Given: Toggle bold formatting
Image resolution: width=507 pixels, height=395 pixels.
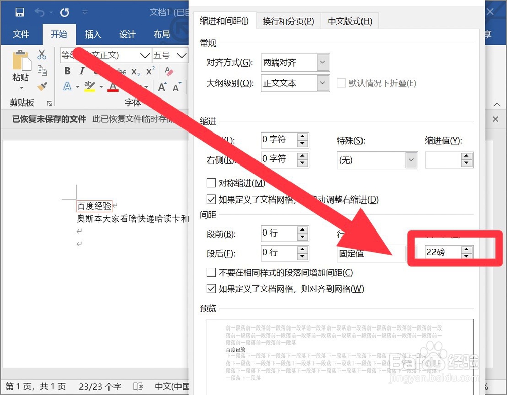Looking at the screenshot, I should tap(67, 71).
